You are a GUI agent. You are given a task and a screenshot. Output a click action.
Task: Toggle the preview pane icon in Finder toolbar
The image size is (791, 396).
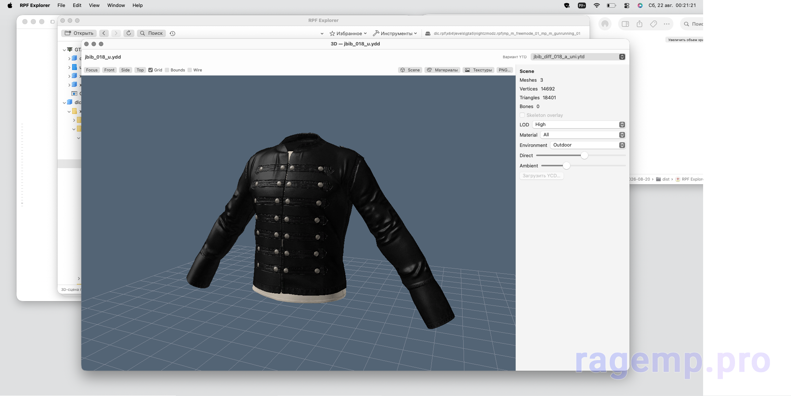pyautogui.click(x=625, y=24)
